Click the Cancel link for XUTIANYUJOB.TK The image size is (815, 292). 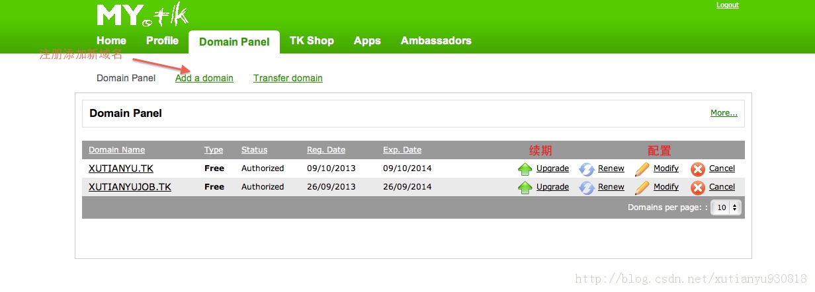tap(722, 187)
